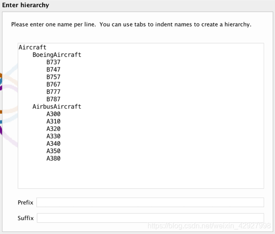Click into the Suffix input field
Screen dimensions: 275x234
pyautogui.click(x=150, y=218)
